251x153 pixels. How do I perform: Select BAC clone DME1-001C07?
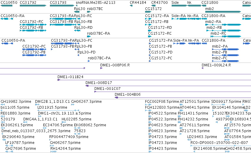[x=107, y=89]
